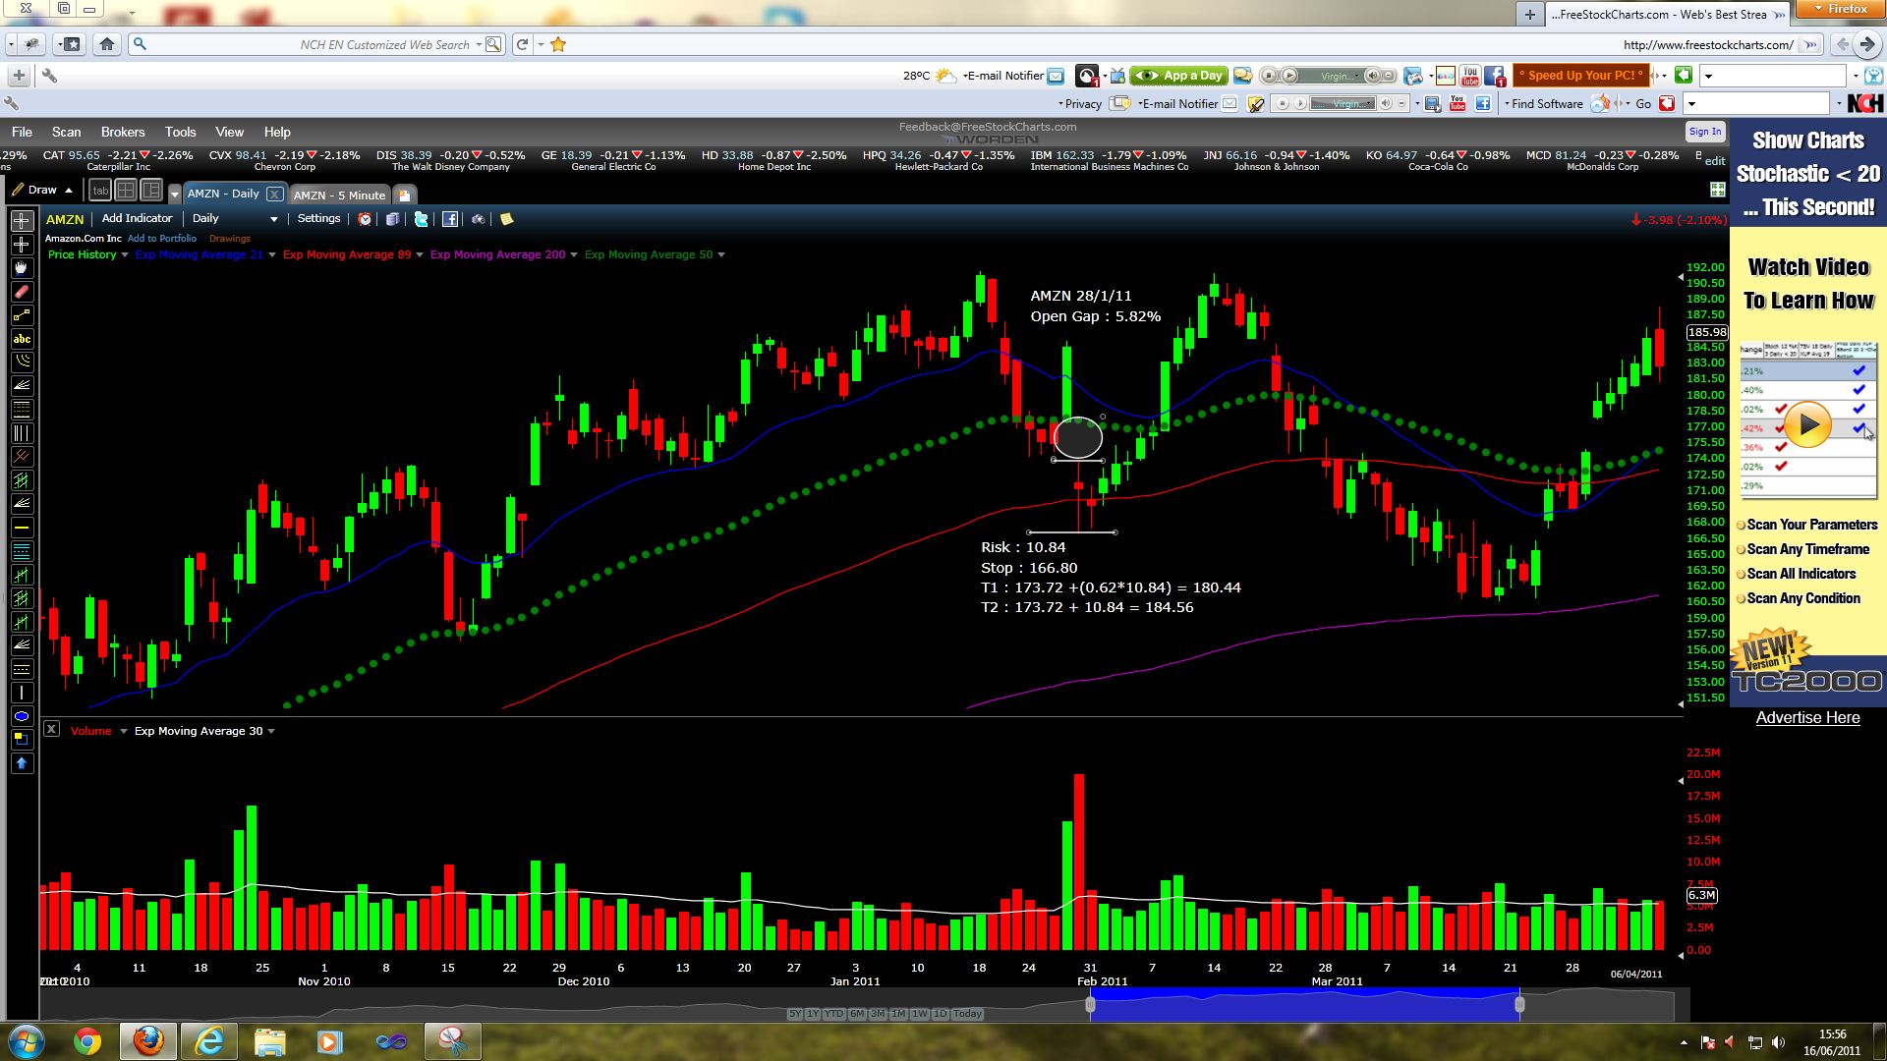Grab the left time range handle
Screen dimensions: 1887x1061
[1090, 1005]
